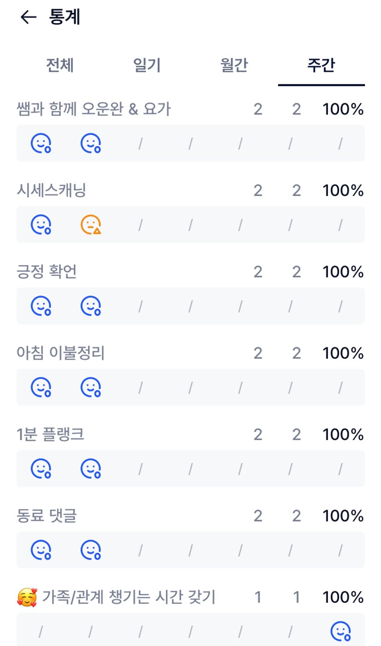The height and width of the screenshot is (646, 381).
Task: Click last-day smiley in 가족/관계 챙기는 시간 row
Action: [340, 631]
